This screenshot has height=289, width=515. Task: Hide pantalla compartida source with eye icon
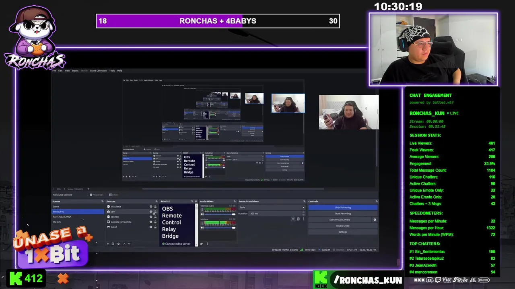(x=151, y=222)
